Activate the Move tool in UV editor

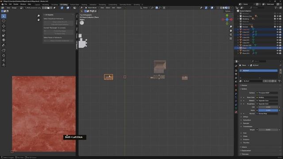click(x=4, y=26)
